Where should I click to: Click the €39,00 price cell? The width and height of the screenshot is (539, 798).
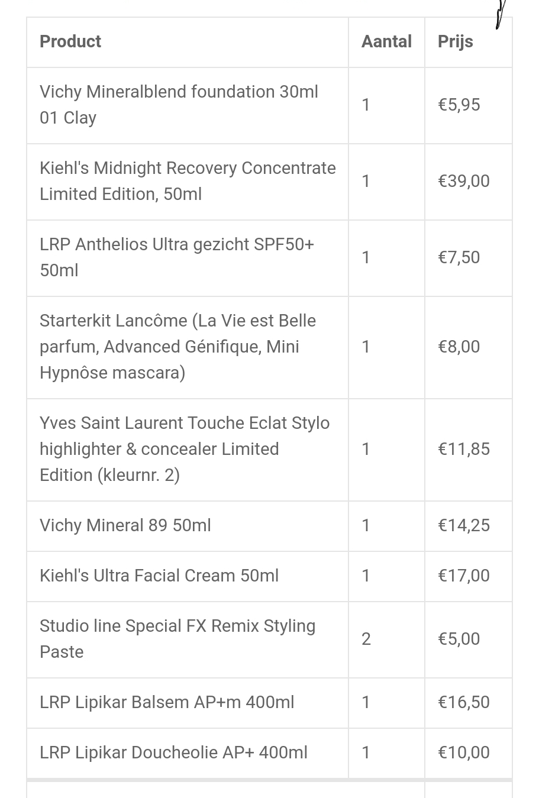pyautogui.click(x=464, y=181)
